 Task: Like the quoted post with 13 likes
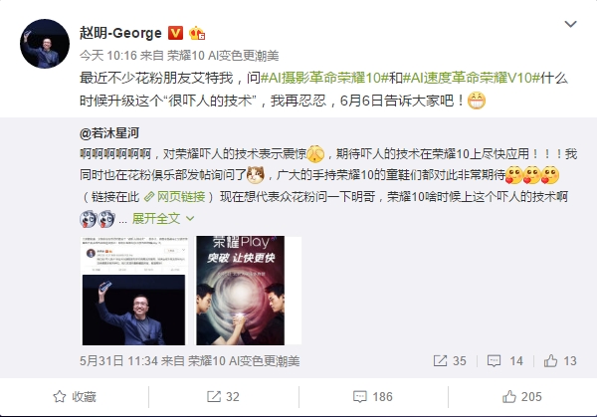click(560, 360)
